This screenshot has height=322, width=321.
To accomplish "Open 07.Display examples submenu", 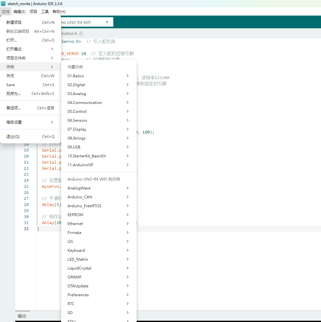I will (99, 129).
